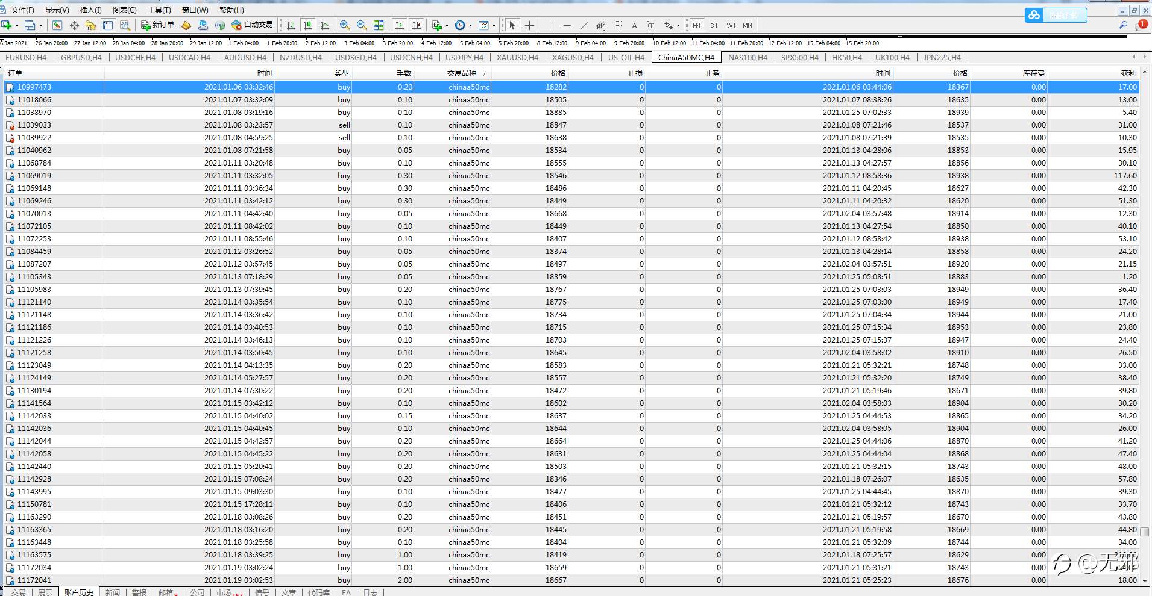Select the crosshair tool

pyautogui.click(x=529, y=25)
